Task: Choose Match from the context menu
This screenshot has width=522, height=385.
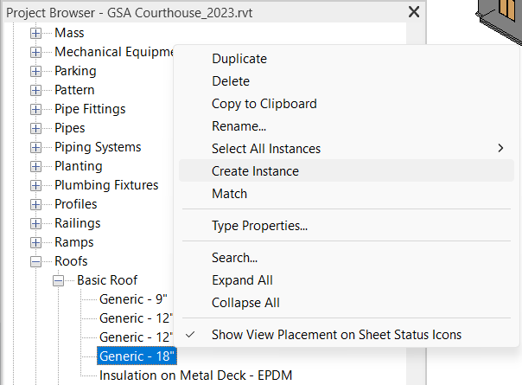Action: tap(229, 194)
